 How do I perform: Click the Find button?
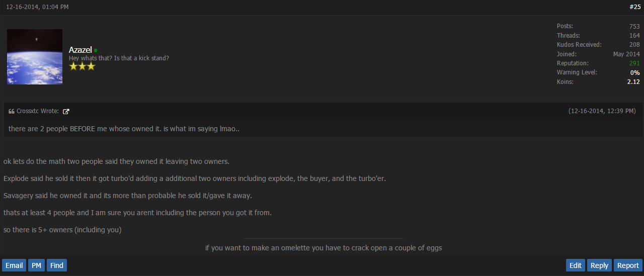57,265
